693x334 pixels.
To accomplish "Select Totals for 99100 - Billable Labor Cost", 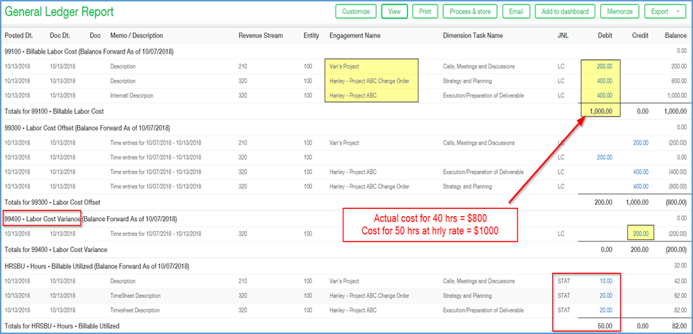I will [54, 112].
